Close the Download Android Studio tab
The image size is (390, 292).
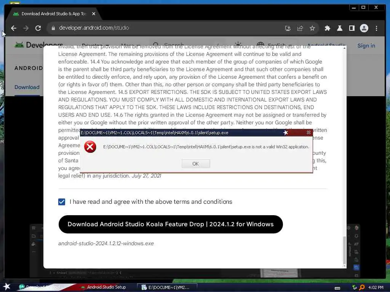[x=94, y=14]
